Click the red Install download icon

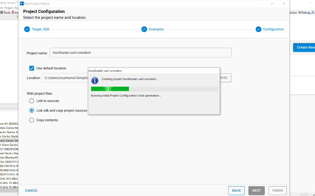(13, 12)
